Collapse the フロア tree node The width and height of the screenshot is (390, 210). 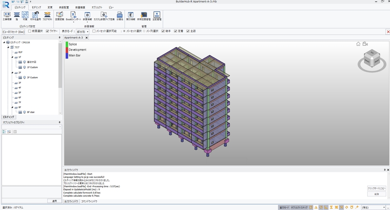pos(8,47)
